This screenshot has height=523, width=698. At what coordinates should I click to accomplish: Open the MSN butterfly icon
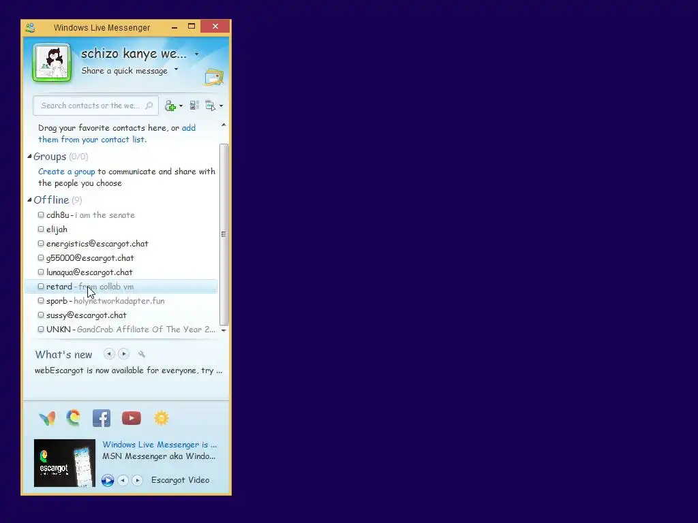(47, 418)
